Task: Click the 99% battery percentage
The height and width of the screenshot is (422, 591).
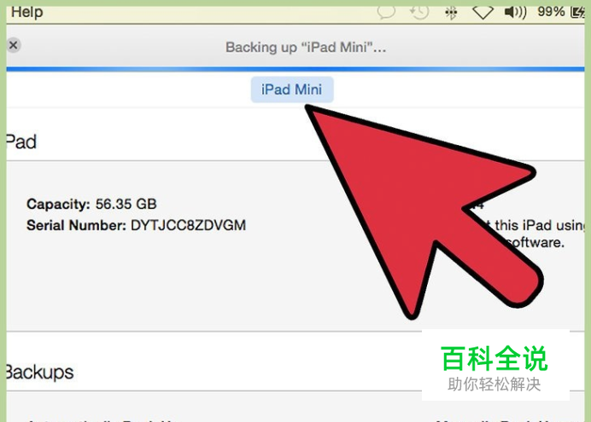Action: [x=551, y=12]
